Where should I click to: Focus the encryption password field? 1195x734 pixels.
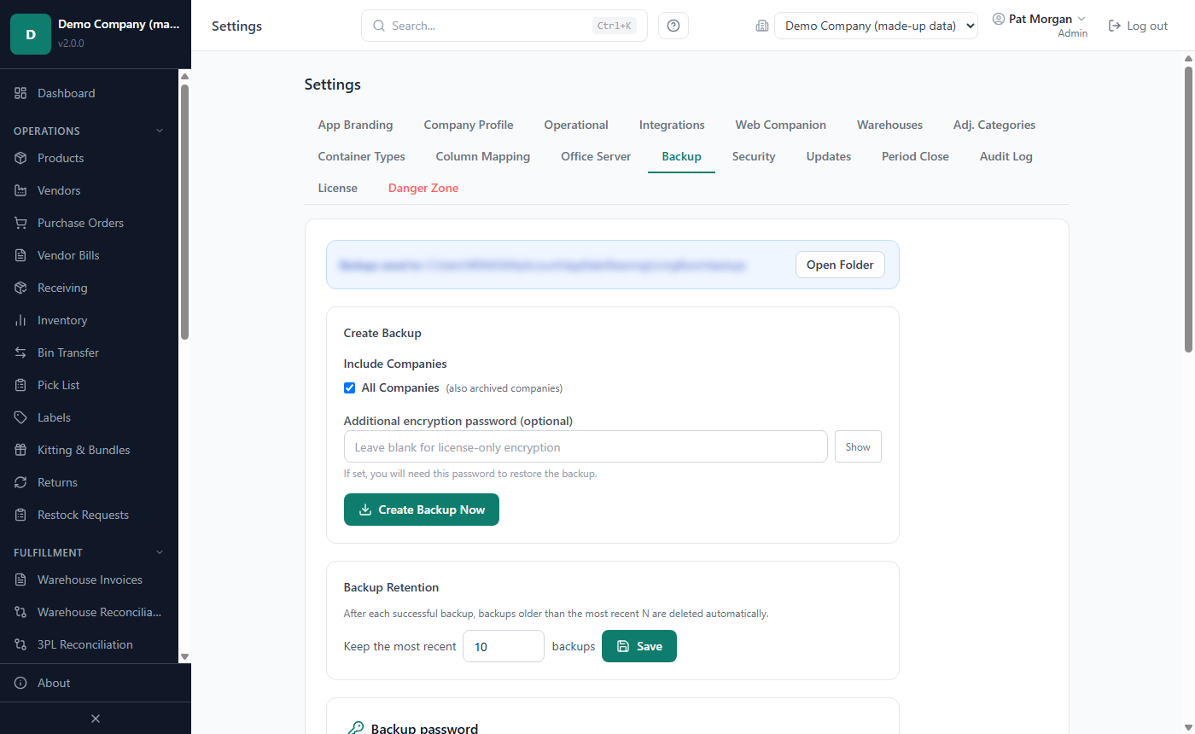click(x=586, y=446)
